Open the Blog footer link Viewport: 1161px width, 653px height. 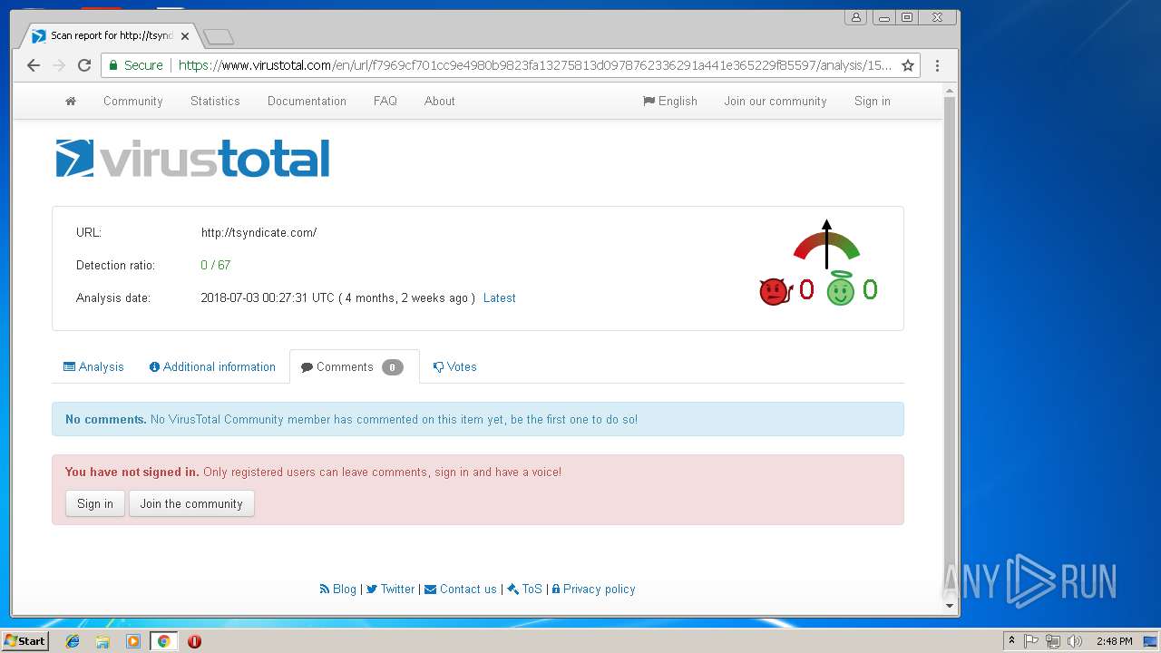[338, 589]
